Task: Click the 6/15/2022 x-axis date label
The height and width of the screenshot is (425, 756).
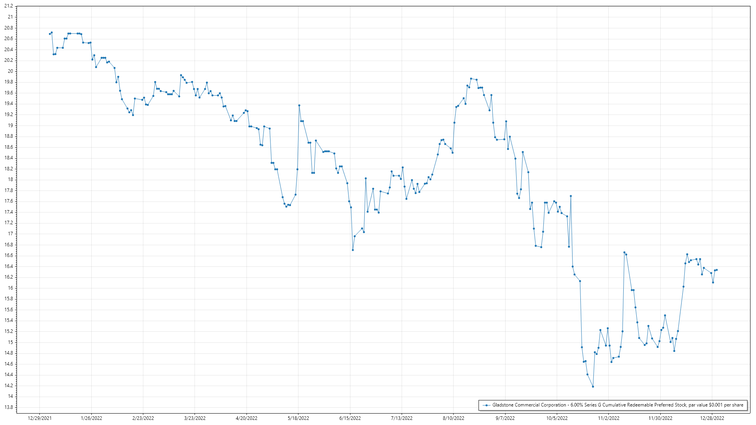Action: pyautogui.click(x=350, y=418)
